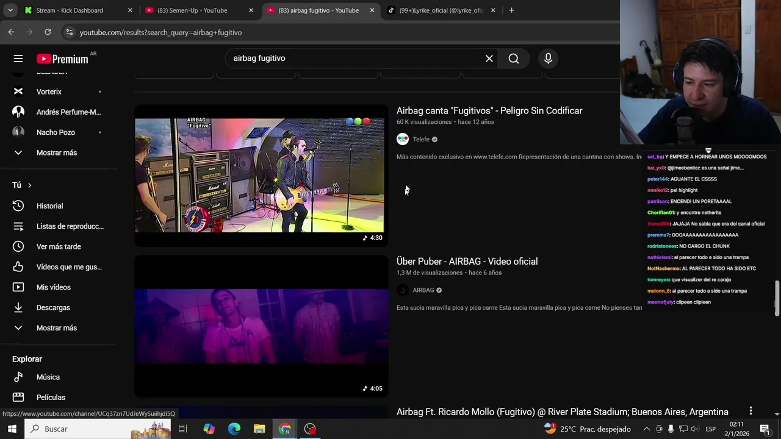Visit AIRBAG channel name link

[423, 290]
